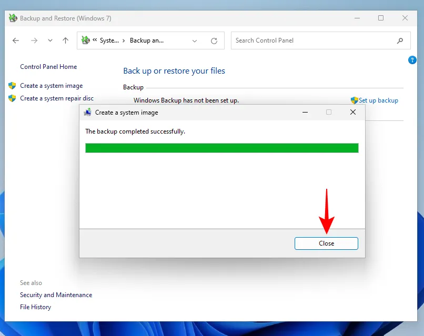Click the address bar Backup and Restore icon
424x336 pixels.
coord(86,40)
